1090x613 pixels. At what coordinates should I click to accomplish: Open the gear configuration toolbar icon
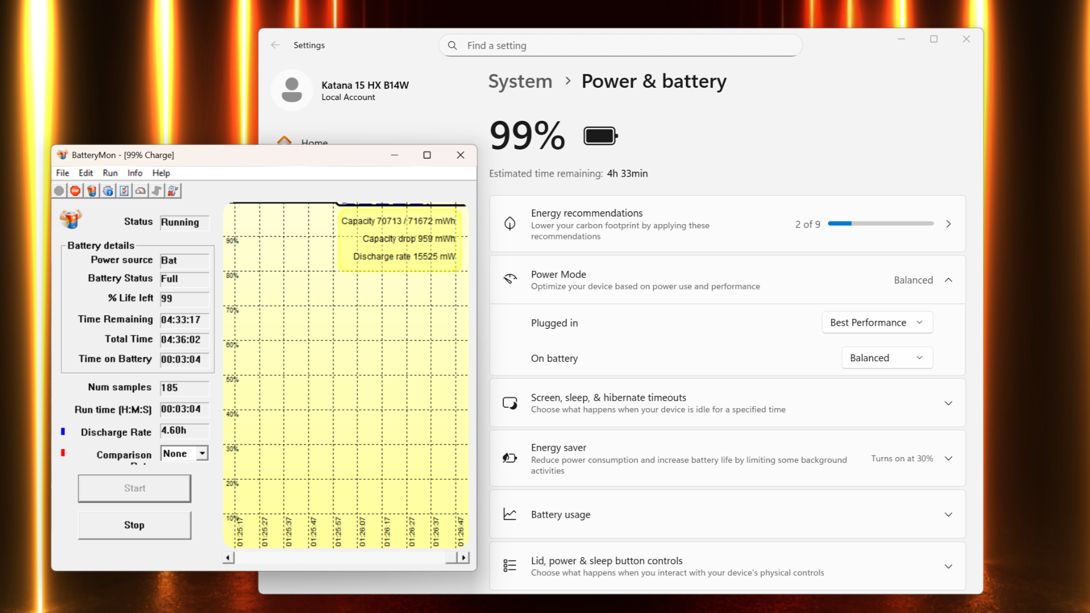(108, 191)
